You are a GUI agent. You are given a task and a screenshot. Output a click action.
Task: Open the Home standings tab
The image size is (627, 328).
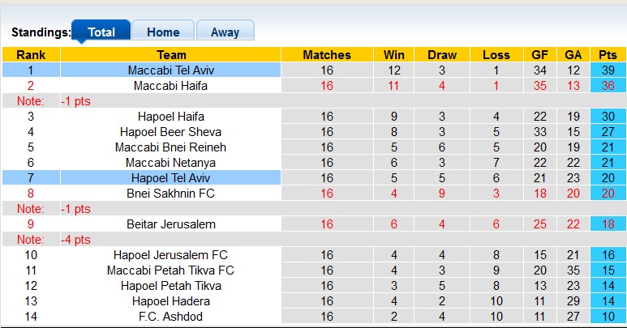(163, 32)
